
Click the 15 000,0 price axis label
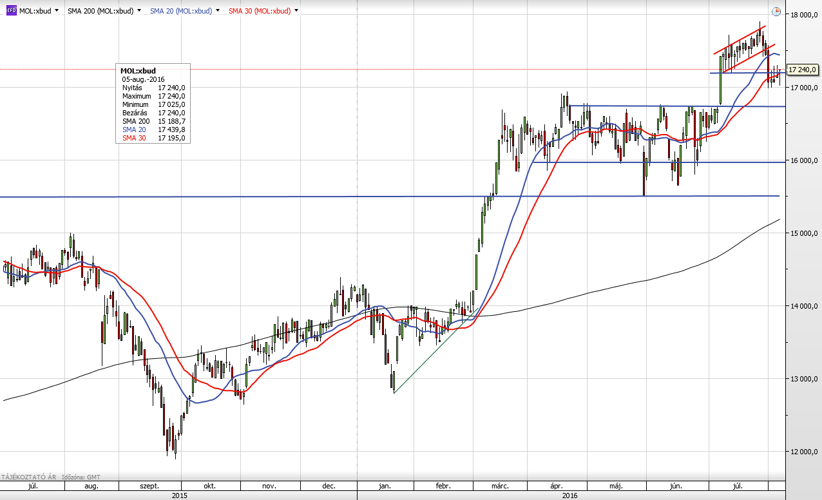pyautogui.click(x=804, y=233)
